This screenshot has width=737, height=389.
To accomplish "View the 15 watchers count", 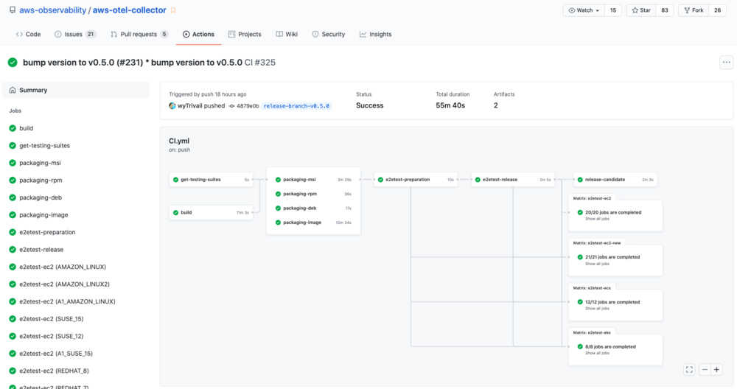I will point(613,10).
